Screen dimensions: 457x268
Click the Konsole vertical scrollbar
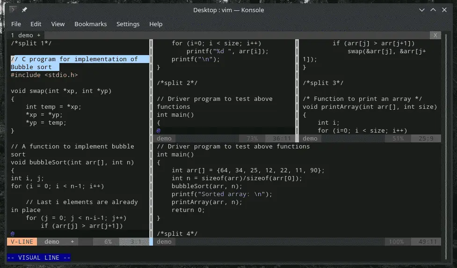[x=446, y=146]
